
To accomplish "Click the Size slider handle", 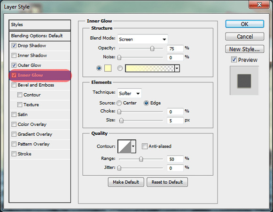I will click(x=121, y=121).
